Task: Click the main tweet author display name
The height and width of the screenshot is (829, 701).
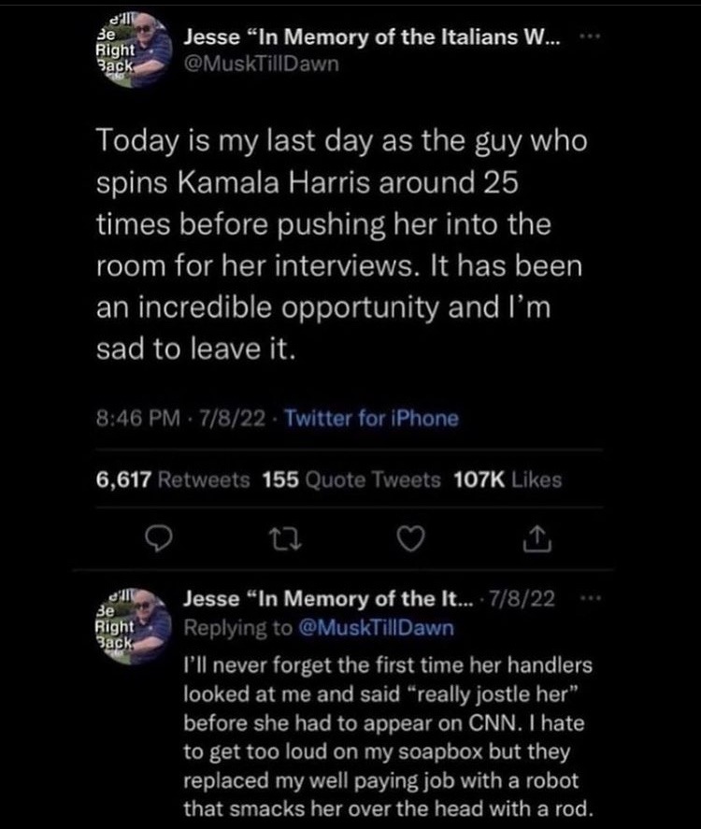Action: click(373, 39)
